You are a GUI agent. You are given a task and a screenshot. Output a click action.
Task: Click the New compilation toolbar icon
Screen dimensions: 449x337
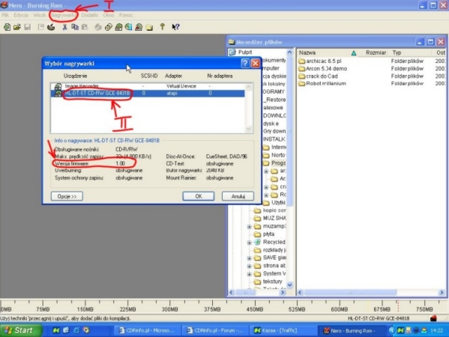7,27
